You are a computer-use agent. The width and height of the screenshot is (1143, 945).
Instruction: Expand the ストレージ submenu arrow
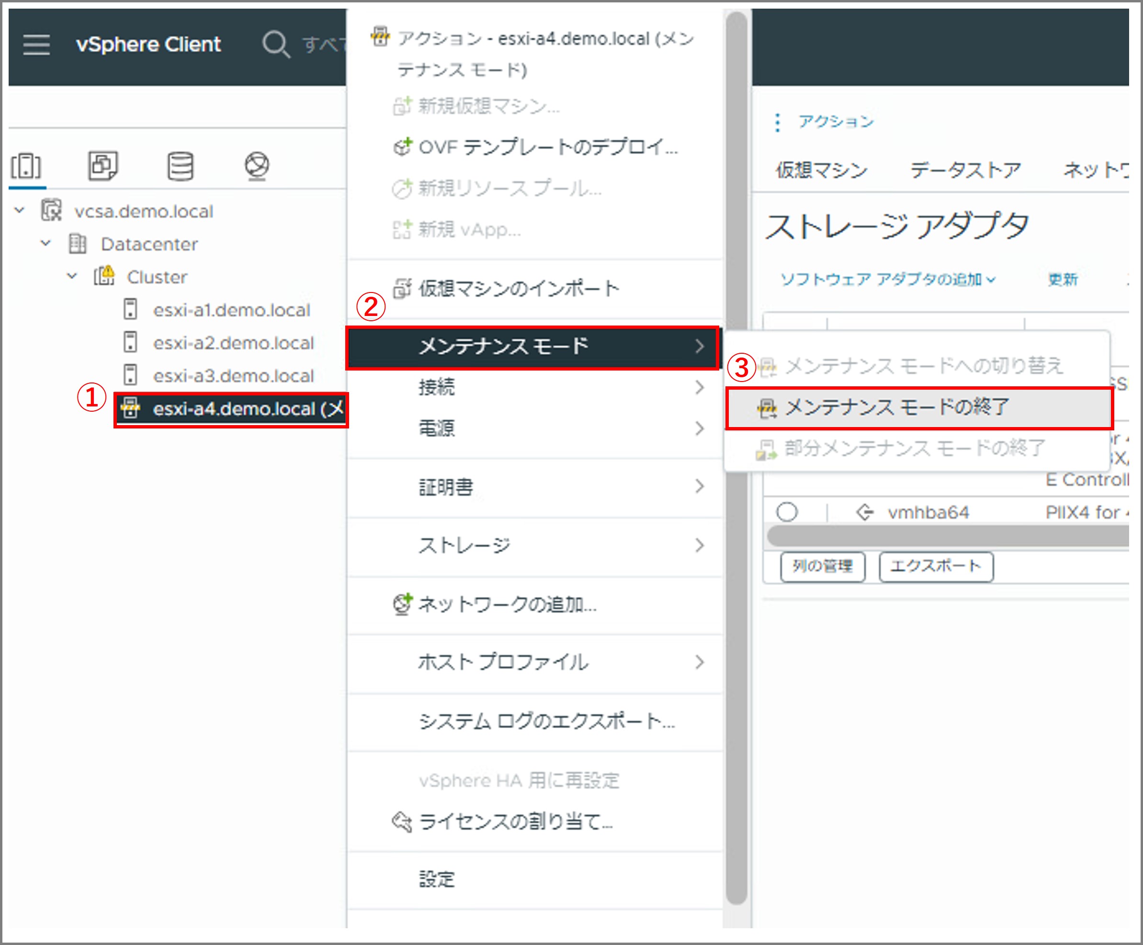click(x=700, y=545)
